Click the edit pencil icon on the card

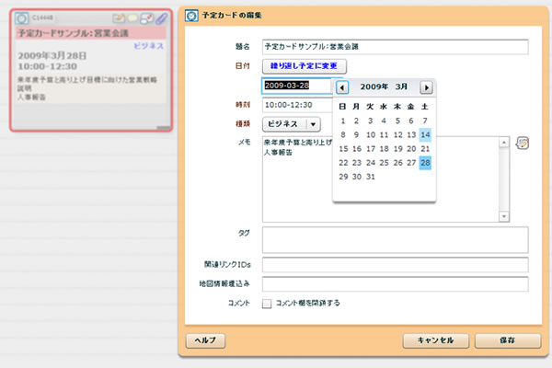119,17
